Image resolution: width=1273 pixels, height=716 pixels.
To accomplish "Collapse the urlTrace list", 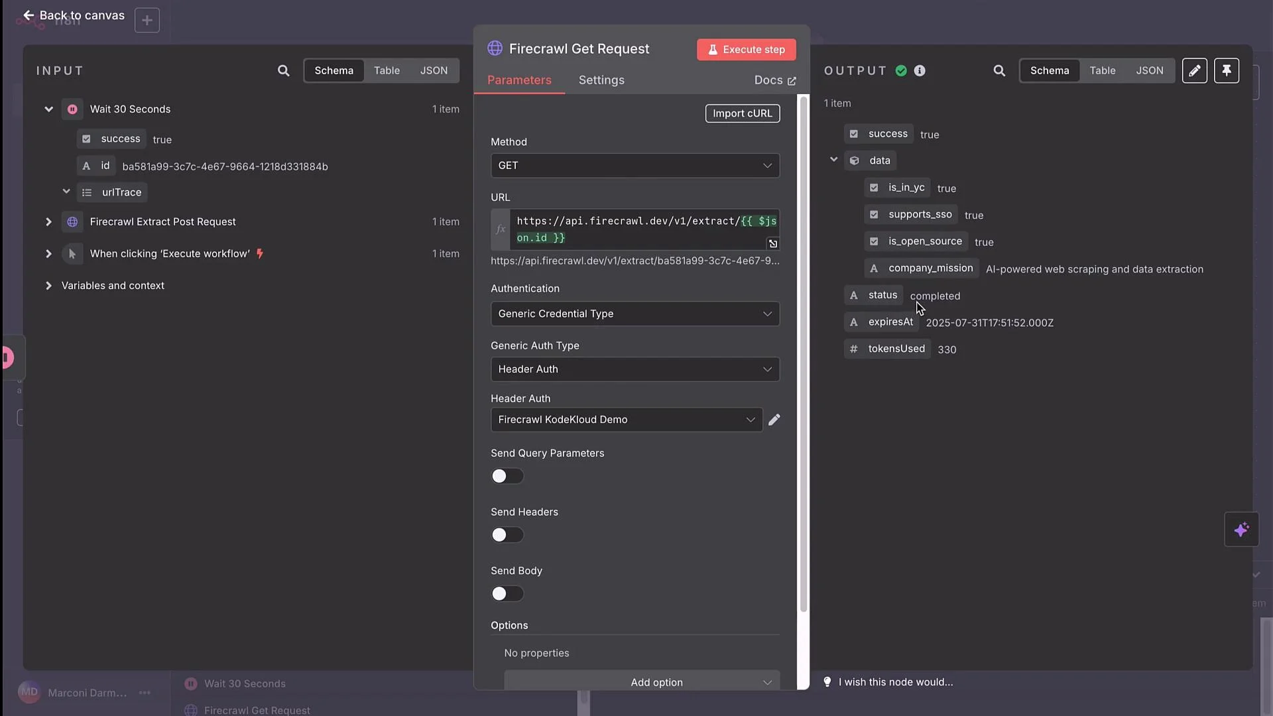I will click(66, 192).
